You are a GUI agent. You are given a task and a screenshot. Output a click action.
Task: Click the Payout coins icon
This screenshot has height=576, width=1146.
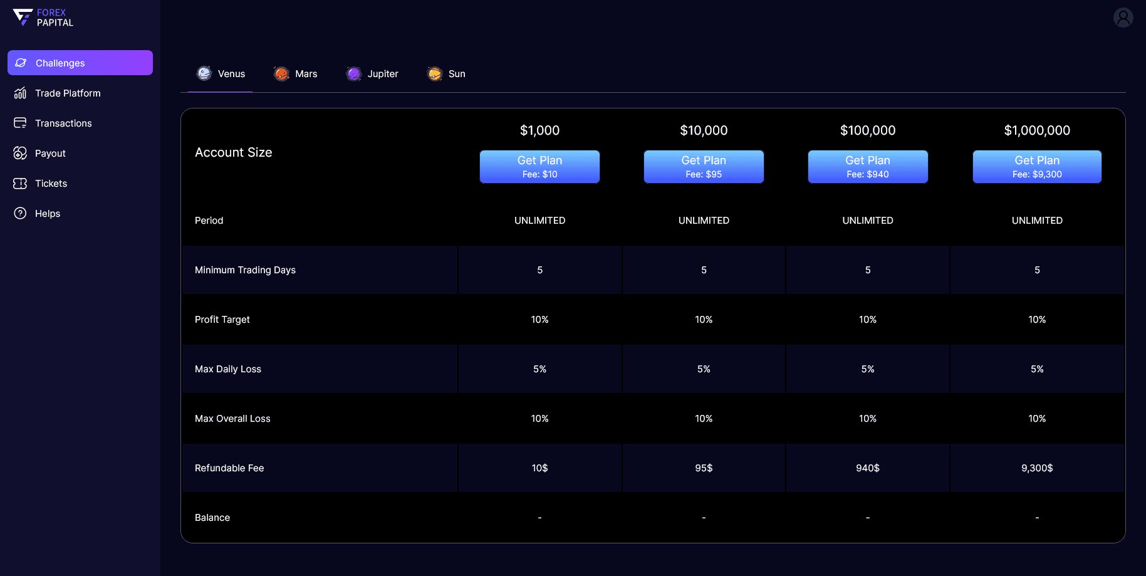pos(20,153)
